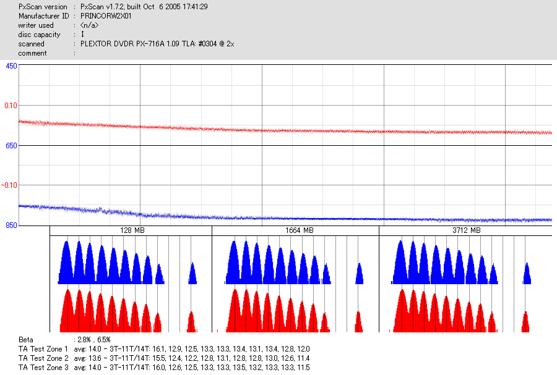This screenshot has width=557, height=375.
Task: Click the "TA Test Zone 1" label
Action: [43, 349]
